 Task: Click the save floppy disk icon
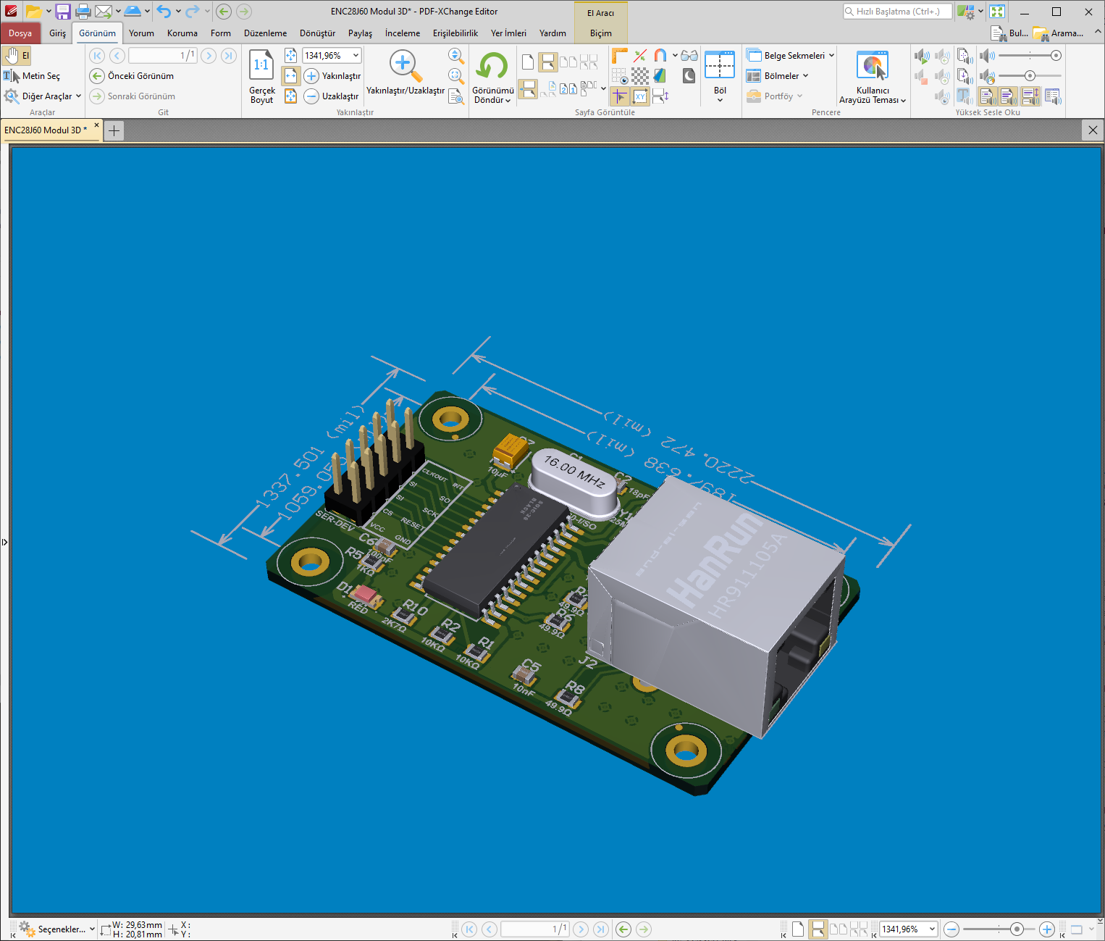pos(63,12)
